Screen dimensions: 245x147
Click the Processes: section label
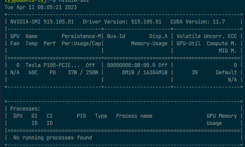coord(25,109)
